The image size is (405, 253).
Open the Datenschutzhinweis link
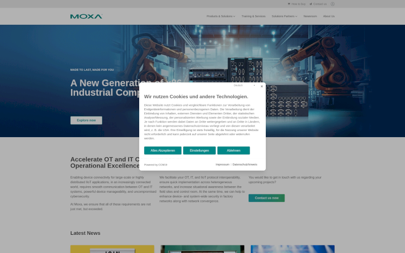(245, 164)
